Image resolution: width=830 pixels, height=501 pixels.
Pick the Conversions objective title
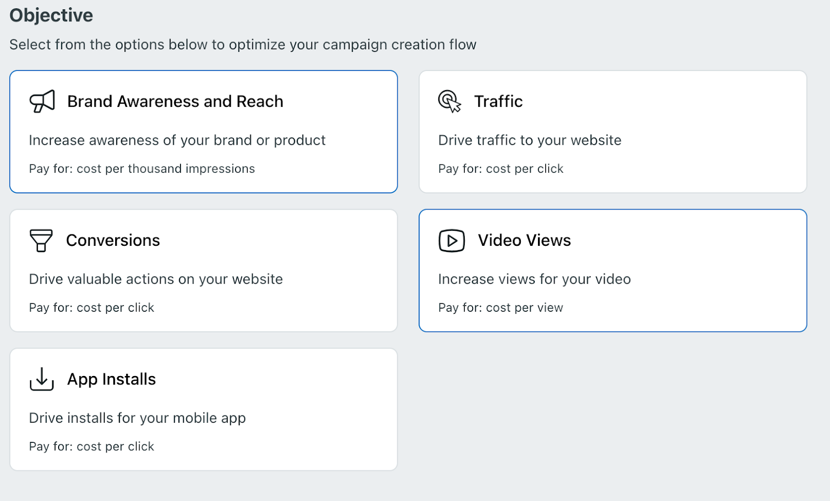tap(113, 240)
